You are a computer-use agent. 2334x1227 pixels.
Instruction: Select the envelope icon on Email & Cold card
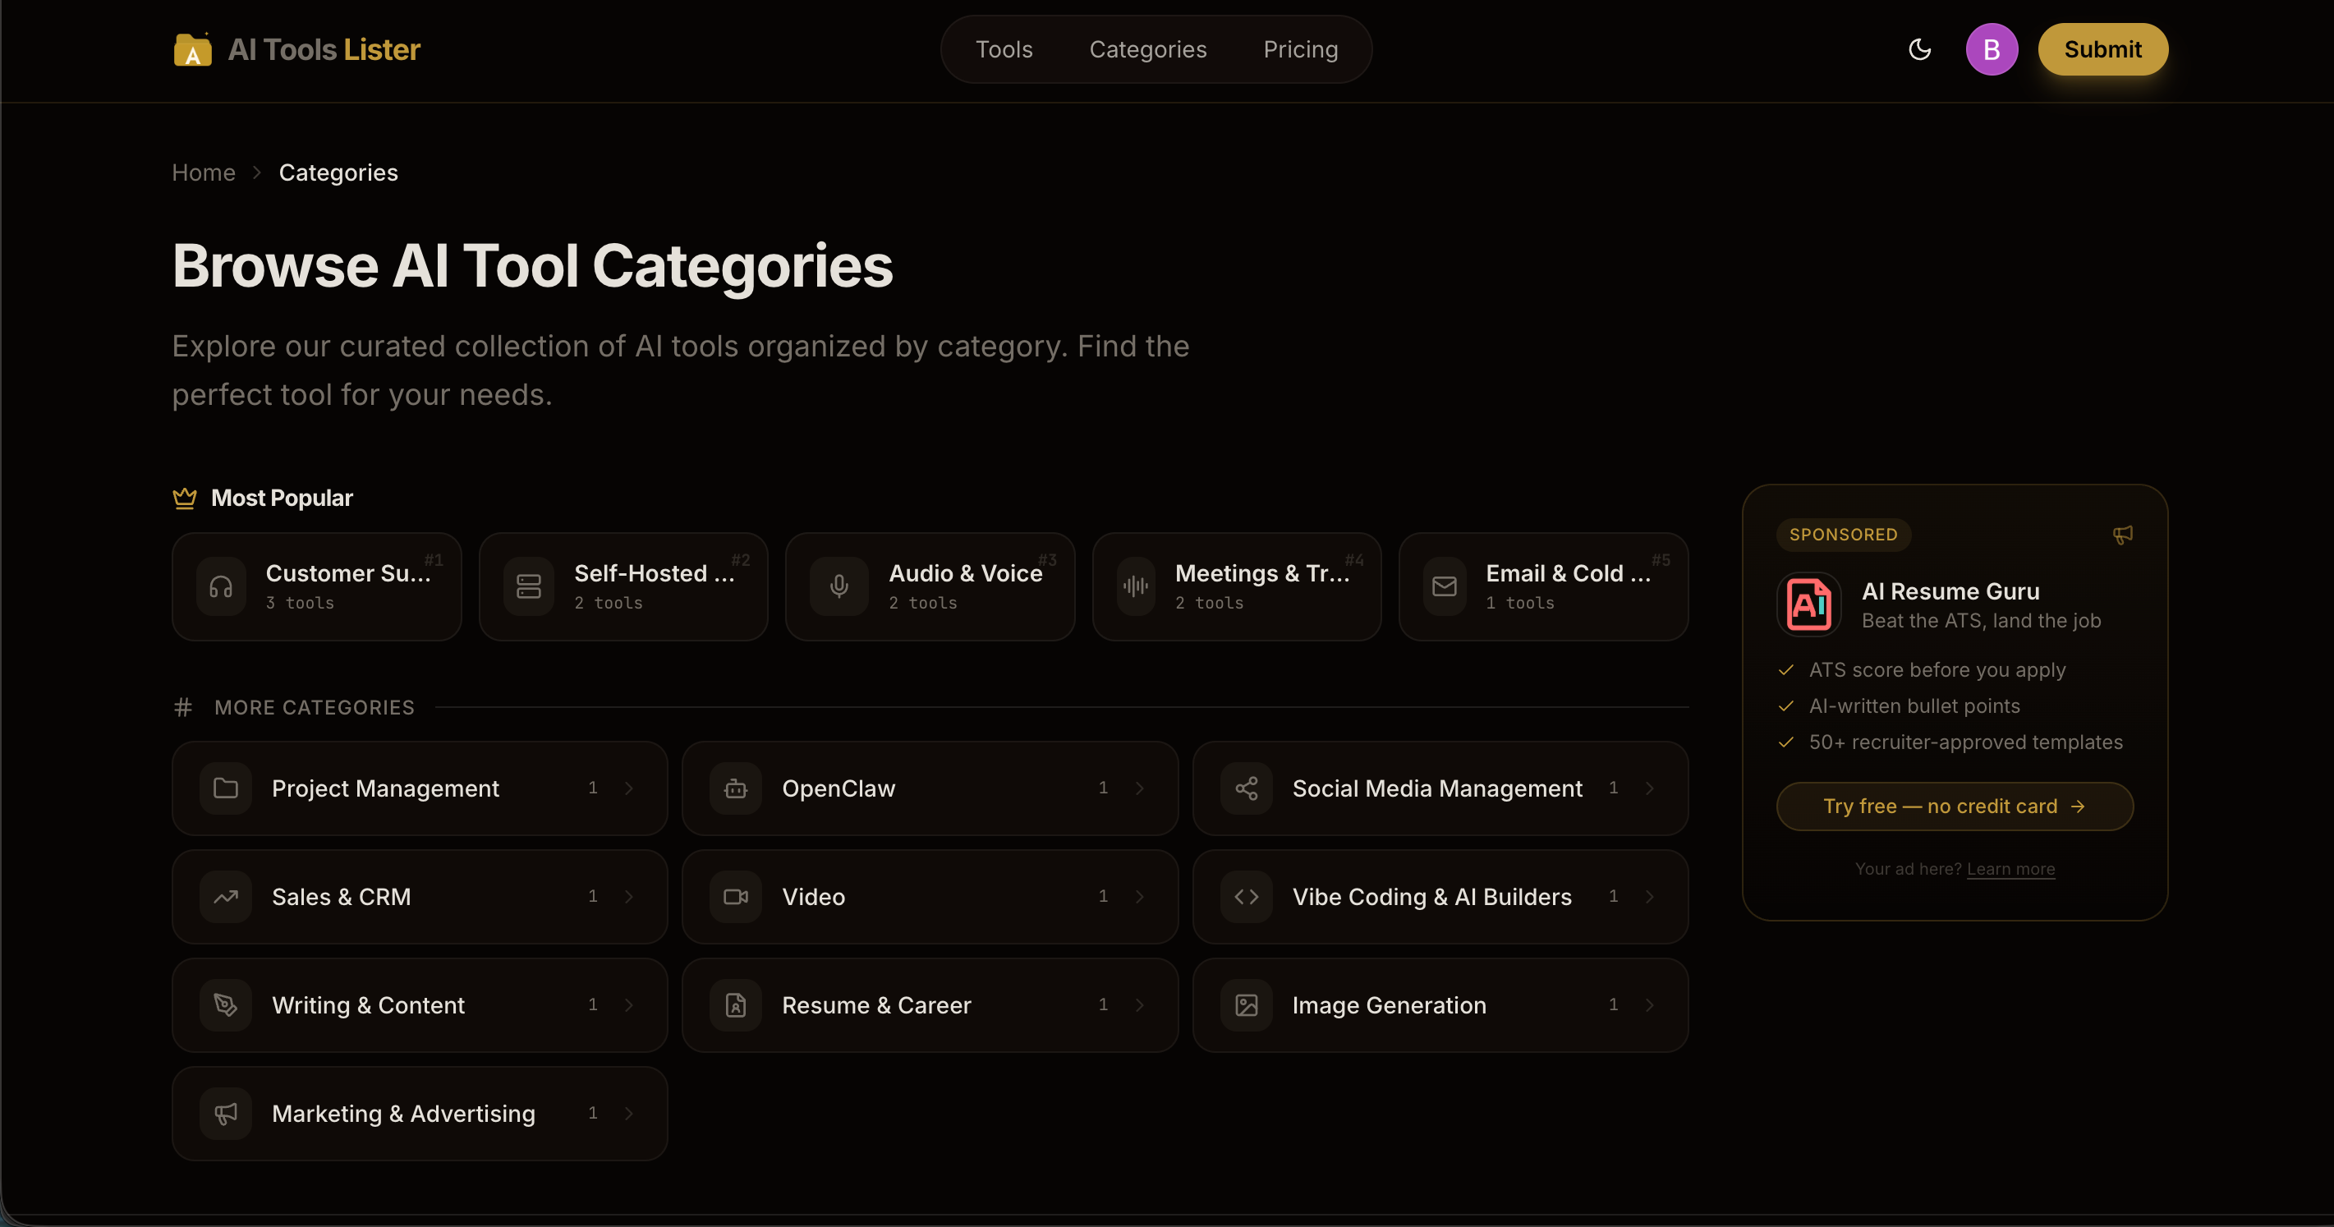tap(1443, 586)
